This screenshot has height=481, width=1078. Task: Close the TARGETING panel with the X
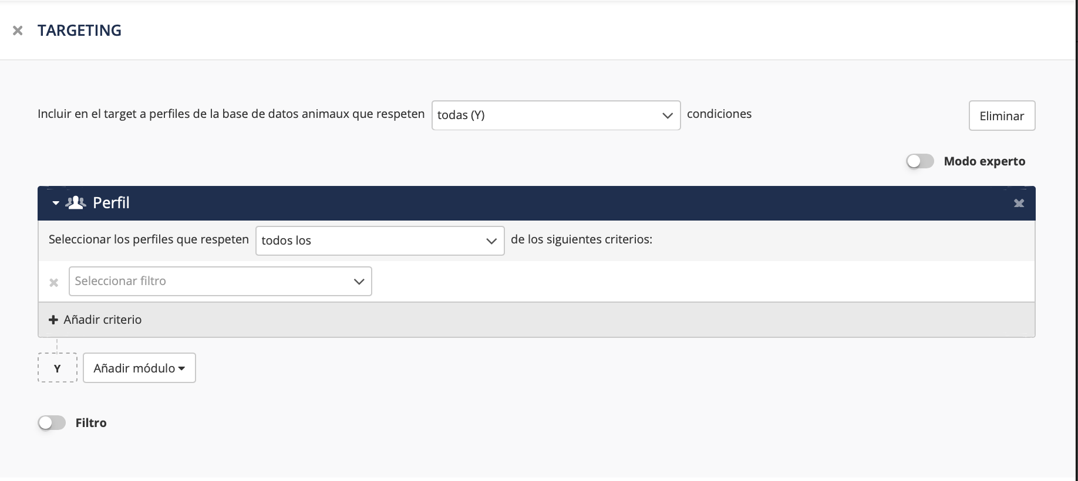point(18,31)
